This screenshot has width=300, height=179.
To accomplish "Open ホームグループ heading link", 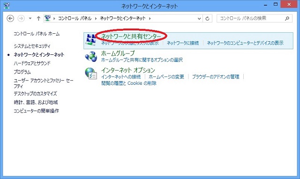I will (x=118, y=53).
